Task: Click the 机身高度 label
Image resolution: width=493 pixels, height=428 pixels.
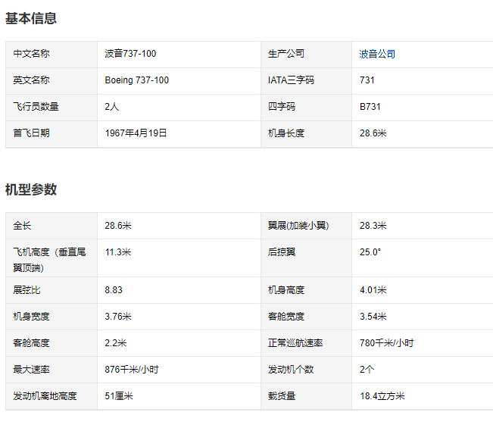Action: 286,290
